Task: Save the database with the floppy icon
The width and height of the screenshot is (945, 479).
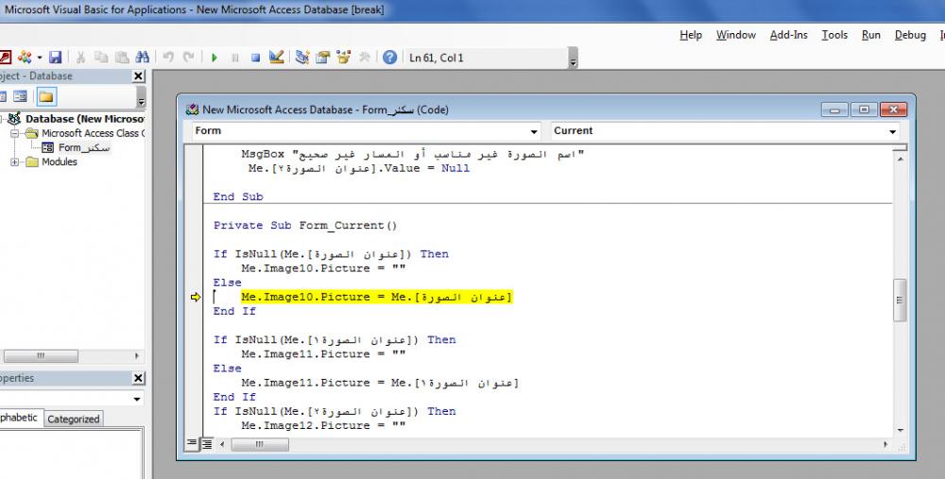Action: point(56,58)
